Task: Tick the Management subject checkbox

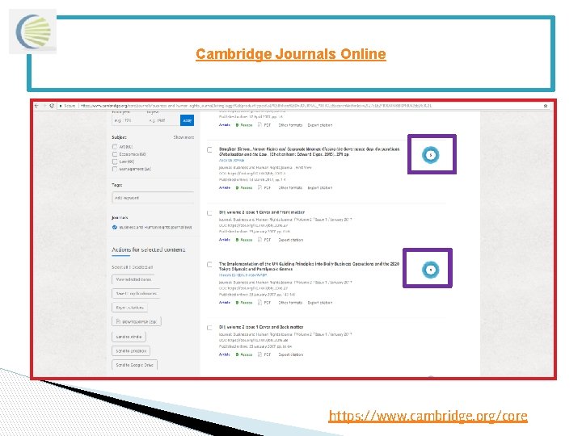Action: (x=115, y=169)
